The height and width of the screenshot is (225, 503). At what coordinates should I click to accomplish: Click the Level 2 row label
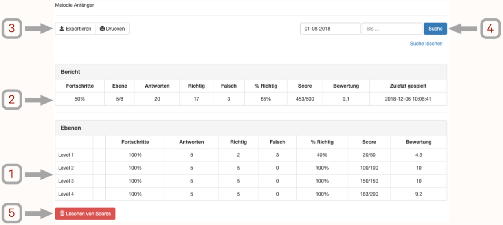(66, 168)
